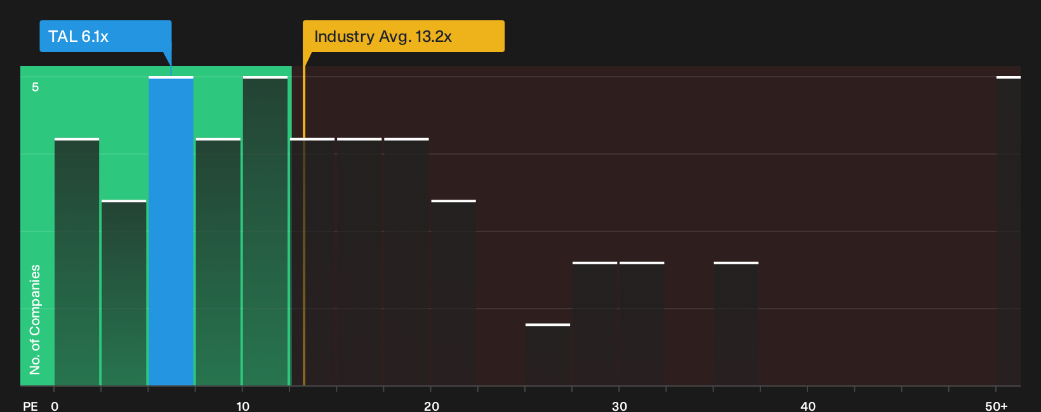This screenshot has height=412, width=1041.
Task: Click the No. of Companies axis title
Action: 35,319
